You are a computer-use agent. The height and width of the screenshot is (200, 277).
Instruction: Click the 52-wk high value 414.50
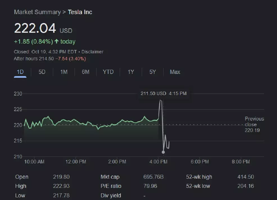[245, 177]
